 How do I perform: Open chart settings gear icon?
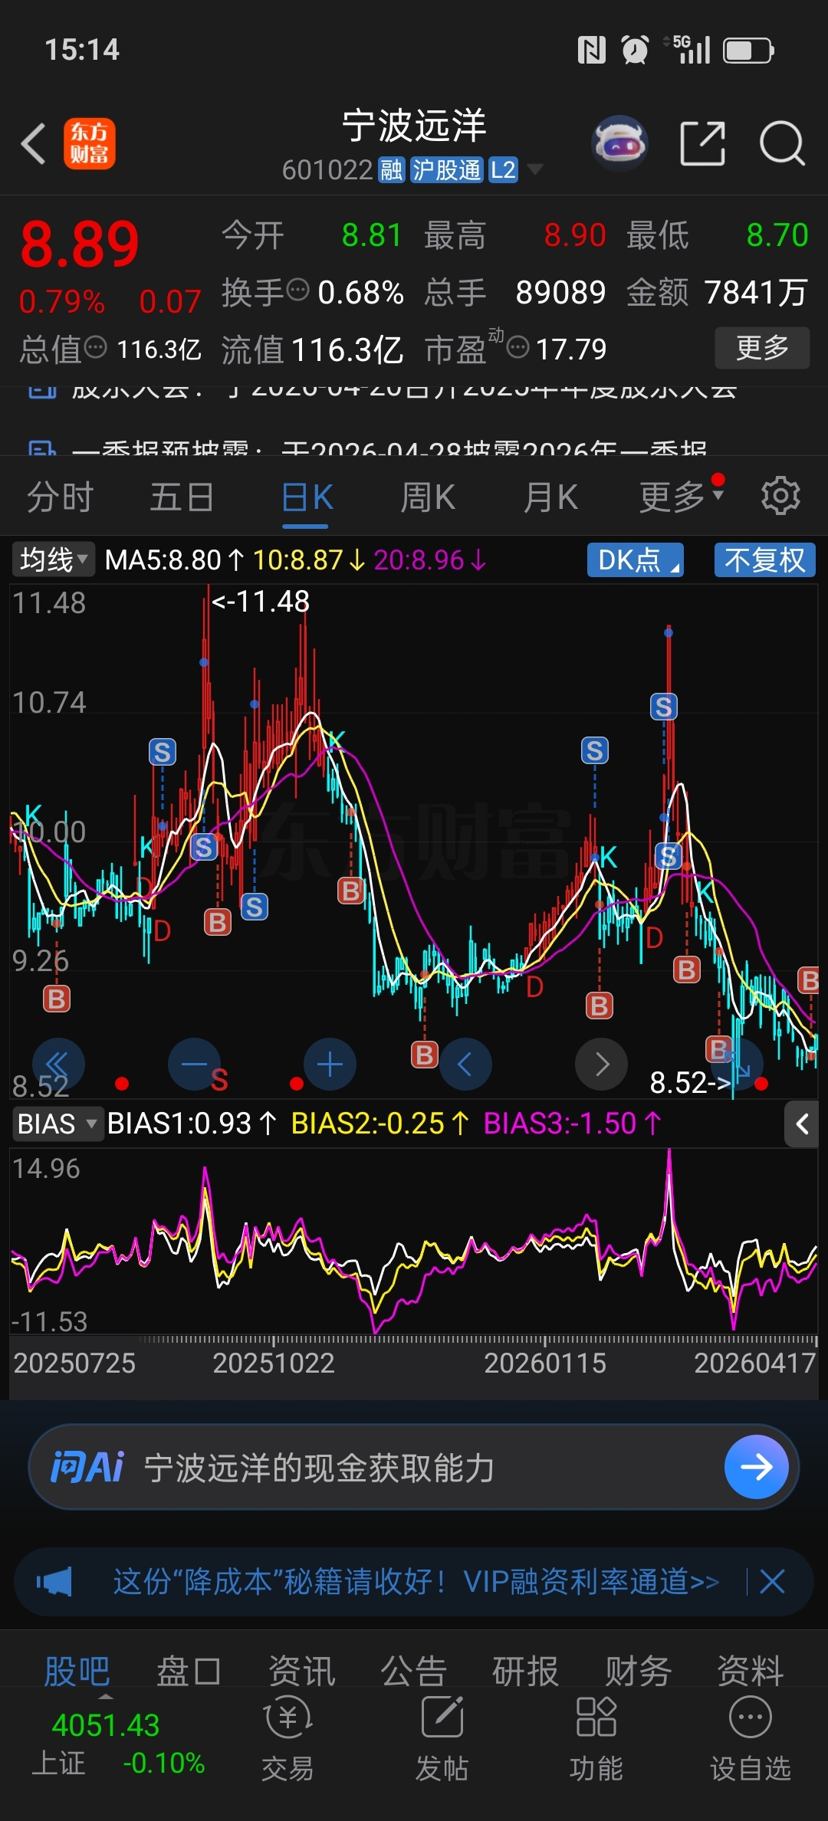pyautogui.click(x=780, y=496)
